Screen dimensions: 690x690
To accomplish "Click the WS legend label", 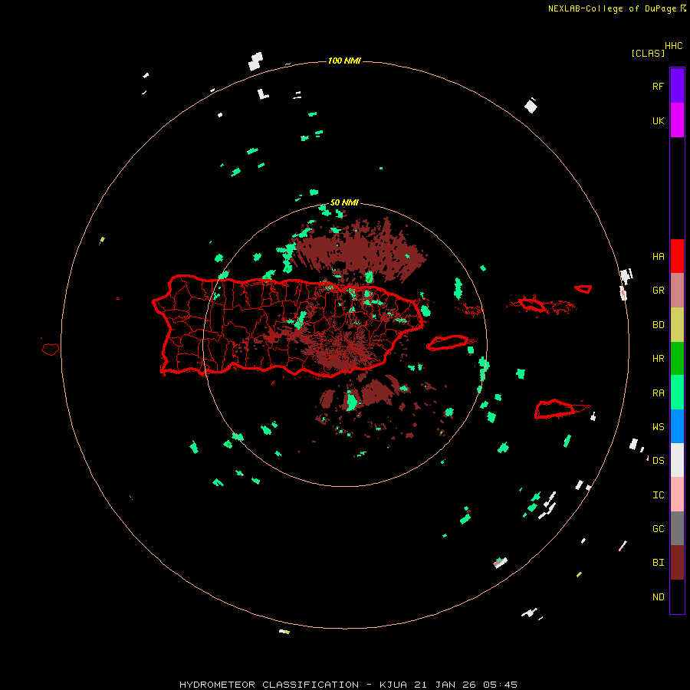I will (x=658, y=427).
